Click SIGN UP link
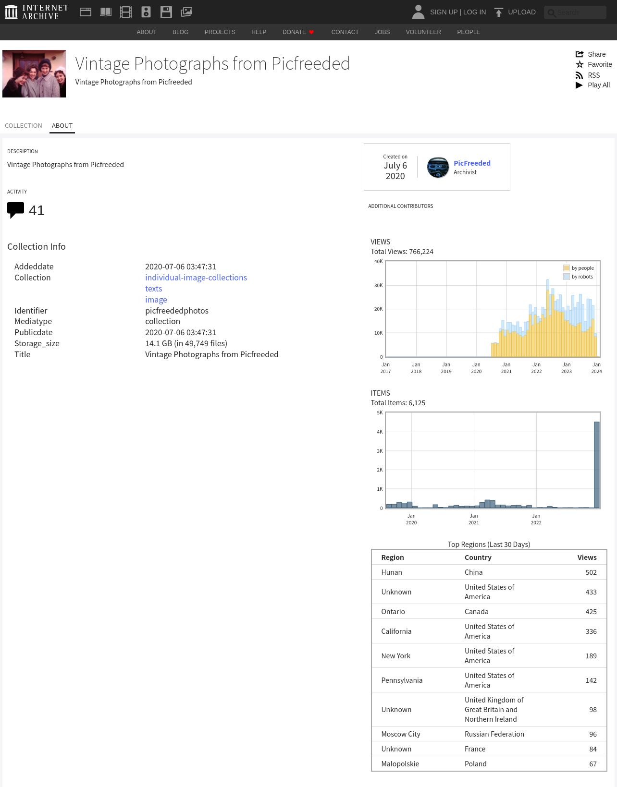Screen dimensions: 617x787 [x=444, y=12]
